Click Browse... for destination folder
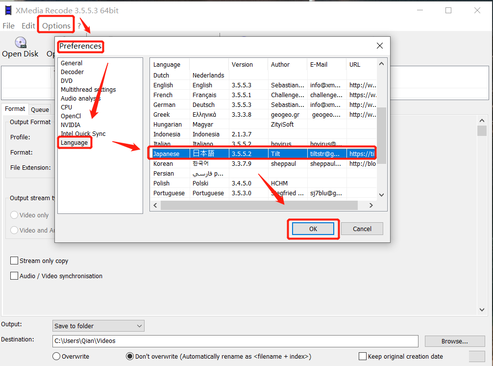This screenshot has width=493, height=366. (x=455, y=341)
